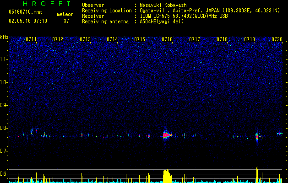Image resolution: width=288 pixels, height=183 pixels.
Task: Click the date stamp 02.05.16 07:10
Action: pyautogui.click(x=28, y=21)
